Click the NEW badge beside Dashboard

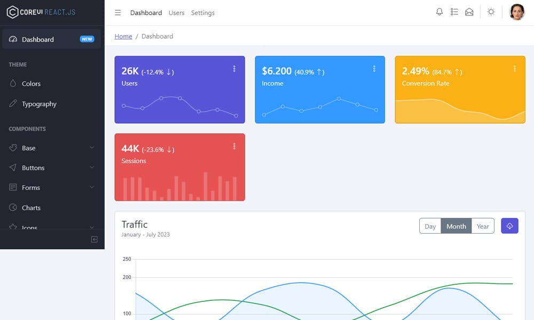pos(87,39)
